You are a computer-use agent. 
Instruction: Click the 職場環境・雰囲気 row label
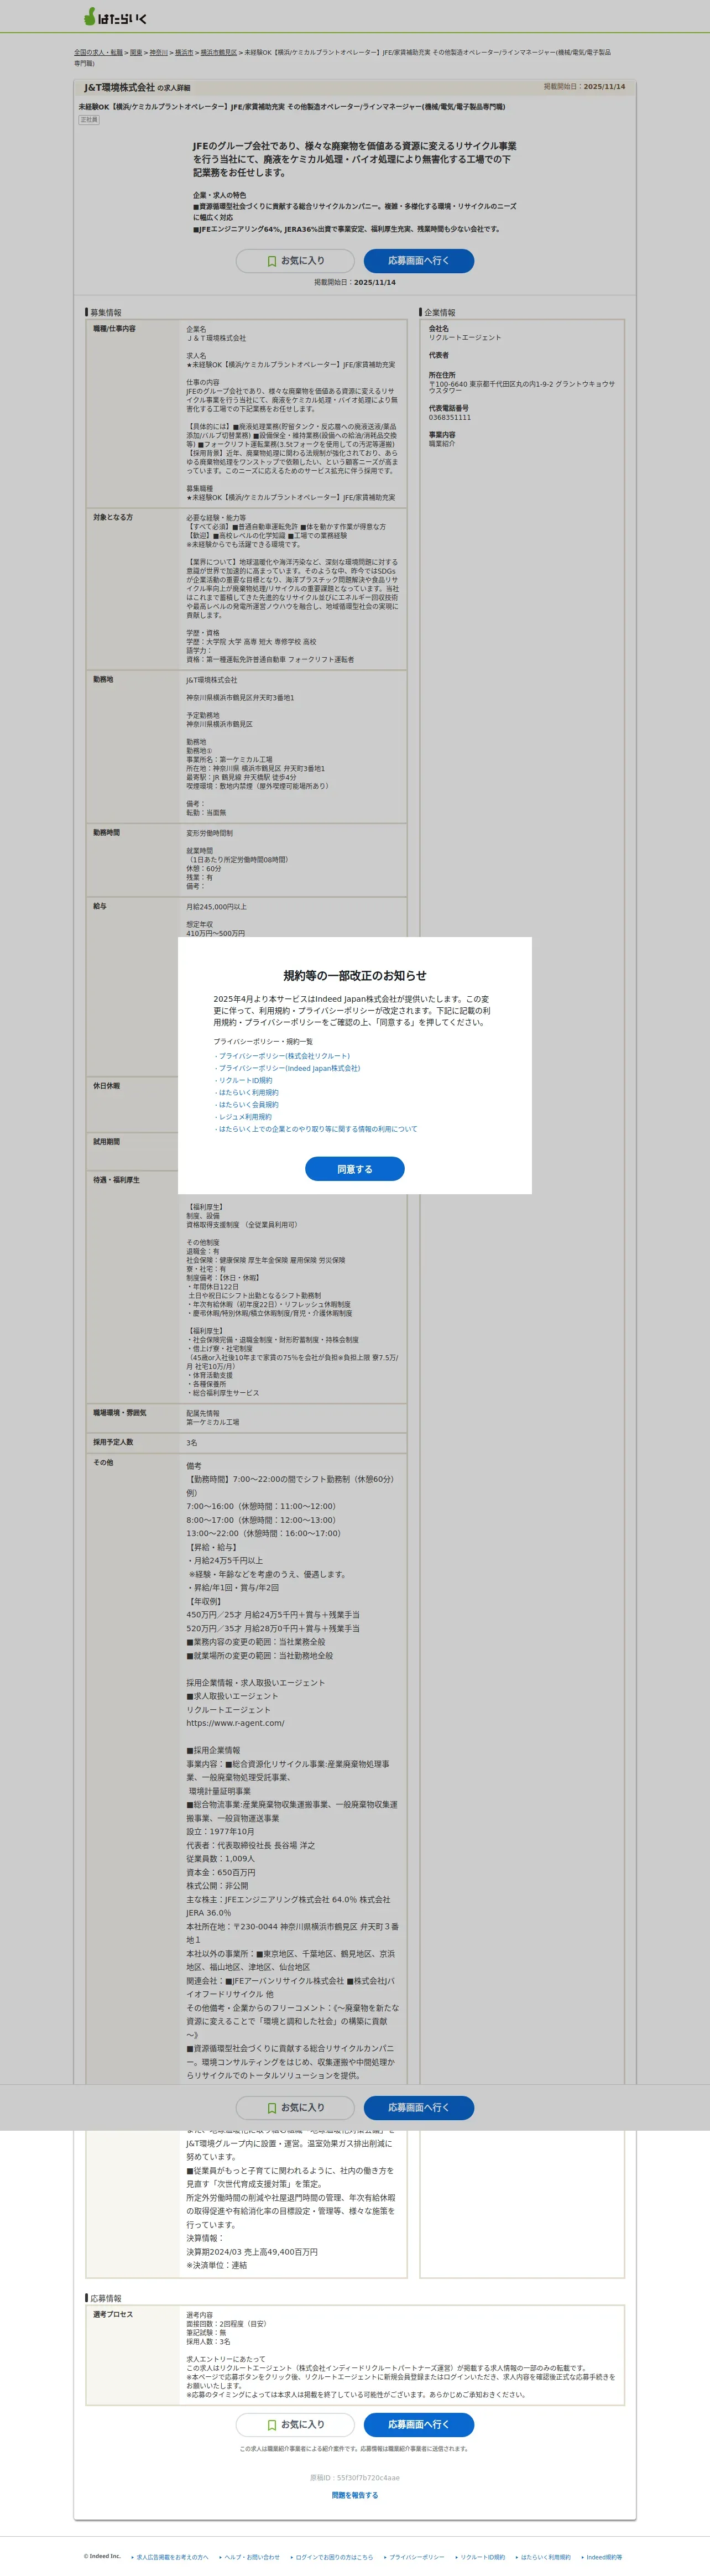pos(120,1413)
